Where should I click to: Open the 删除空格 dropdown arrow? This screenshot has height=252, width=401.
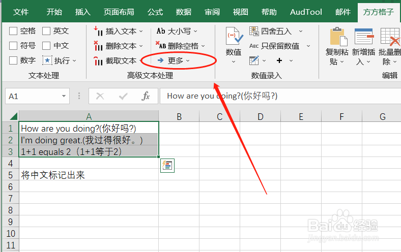203,46
